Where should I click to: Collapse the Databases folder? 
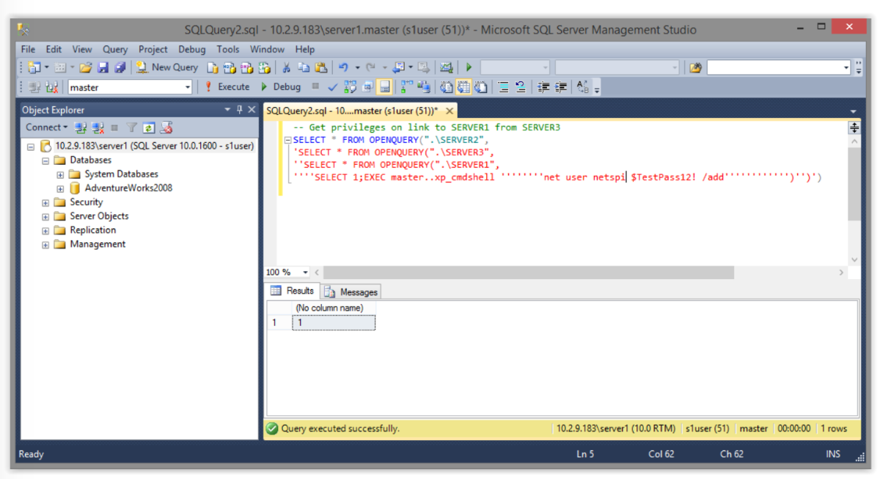(x=45, y=160)
